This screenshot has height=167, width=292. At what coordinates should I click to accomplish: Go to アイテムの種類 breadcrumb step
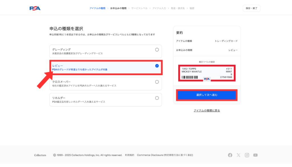coord(97,8)
